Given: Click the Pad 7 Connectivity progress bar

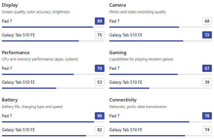Looking at the screenshot, I should coord(160,122).
